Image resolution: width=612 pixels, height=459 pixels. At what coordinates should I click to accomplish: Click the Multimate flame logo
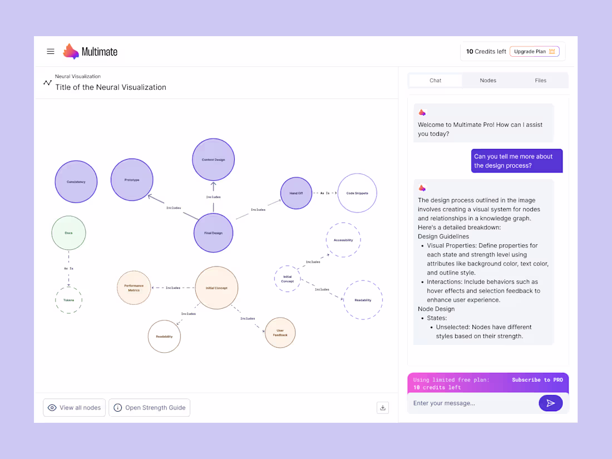[70, 51]
